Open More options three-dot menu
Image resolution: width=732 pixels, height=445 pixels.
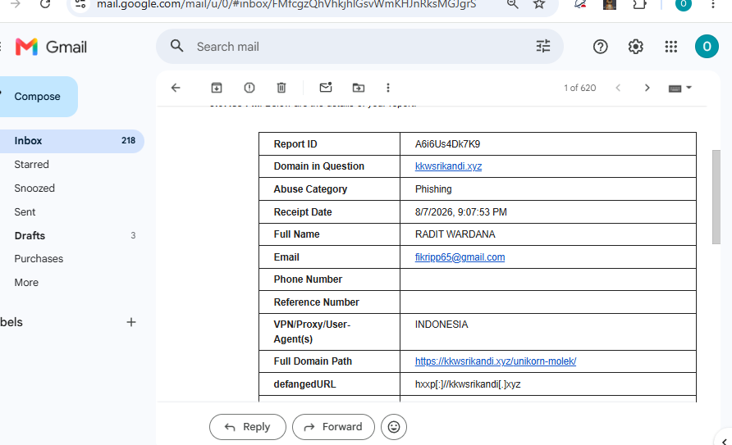coord(388,88)
